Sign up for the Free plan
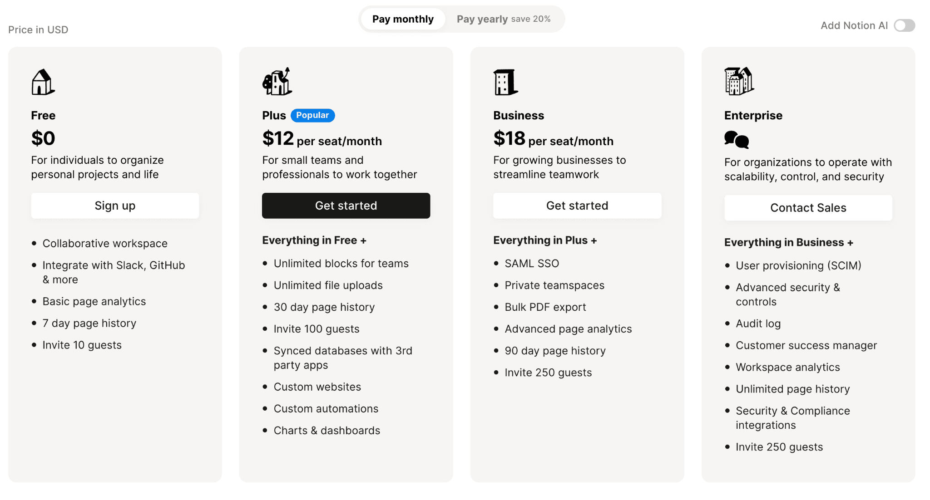 [114, 206]
